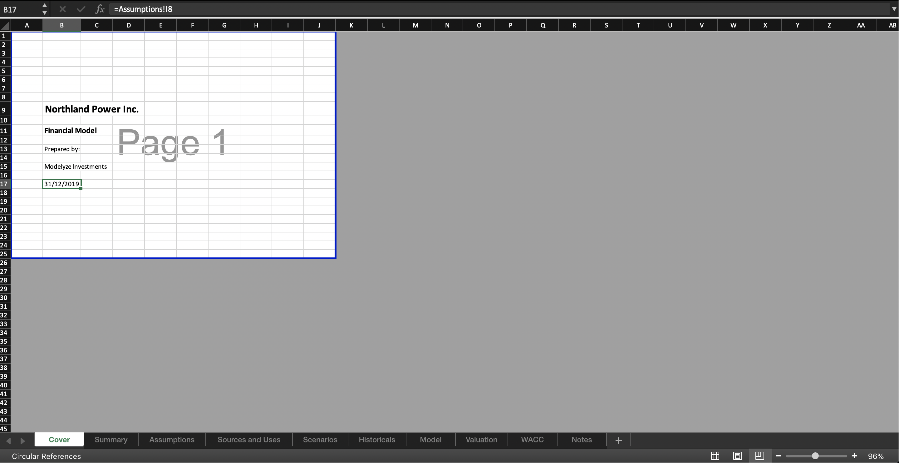This screenshot has width=899, height=463.
Task: Open the Sources and Uses tab
Action: pyautogui.click(x=249, y=440)
